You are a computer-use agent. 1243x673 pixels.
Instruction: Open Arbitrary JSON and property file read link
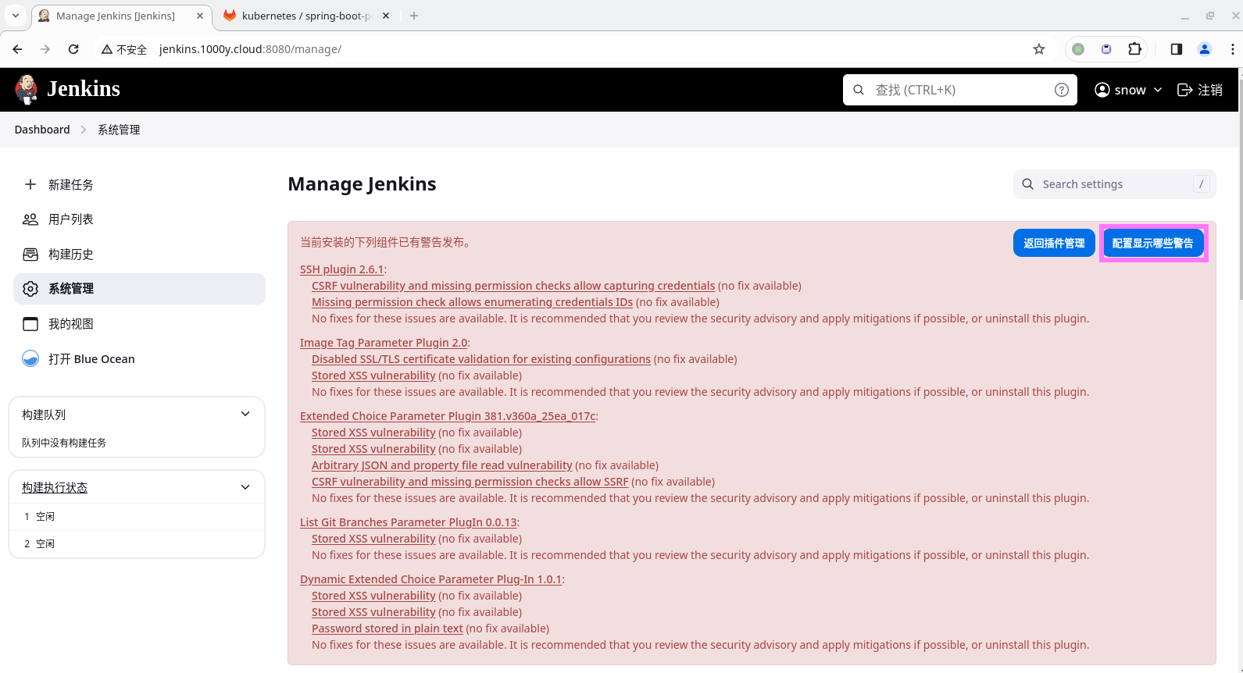click(x=442, y=465)
